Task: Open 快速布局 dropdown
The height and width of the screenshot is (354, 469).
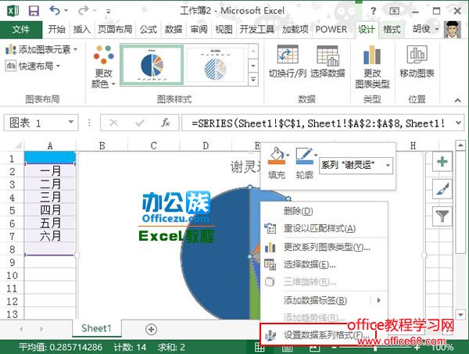Action: [x=33, y=66]
